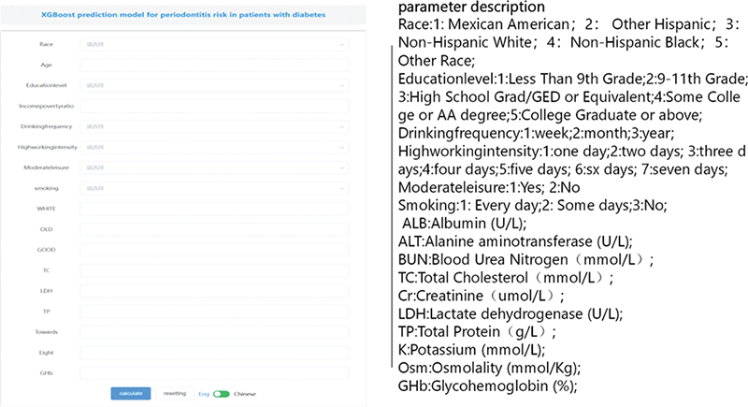Open the Moderateleisure dropdown
Image resolution: width=748 pixels, height=407 pixels.
point(214,167)
